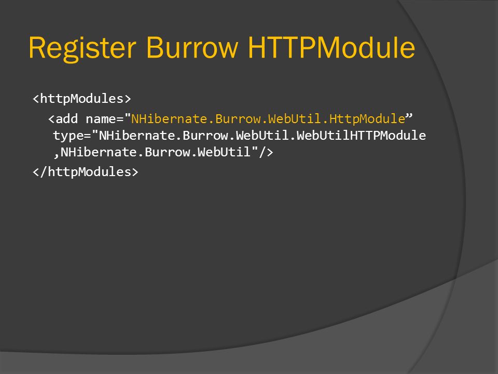Click the 'type="NHibernate.Burrow.WebUtil.WebUtilHTTPModule' line
This screenshot has width=498, height=374.
[240, 136]
